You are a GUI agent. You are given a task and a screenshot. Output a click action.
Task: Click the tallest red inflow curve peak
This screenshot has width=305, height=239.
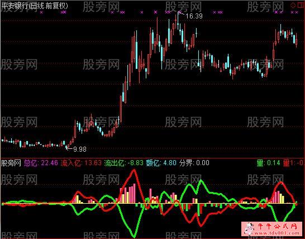pyautogui.click(x=134, y=171)
